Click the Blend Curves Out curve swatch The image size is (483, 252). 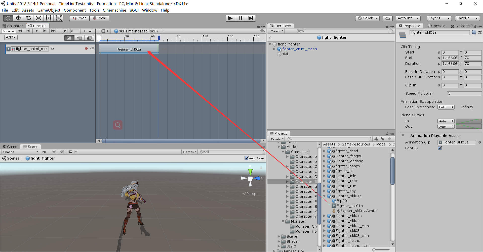469,126
